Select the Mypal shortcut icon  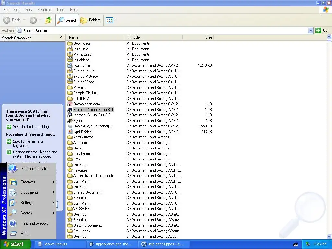tap(70, 121)
